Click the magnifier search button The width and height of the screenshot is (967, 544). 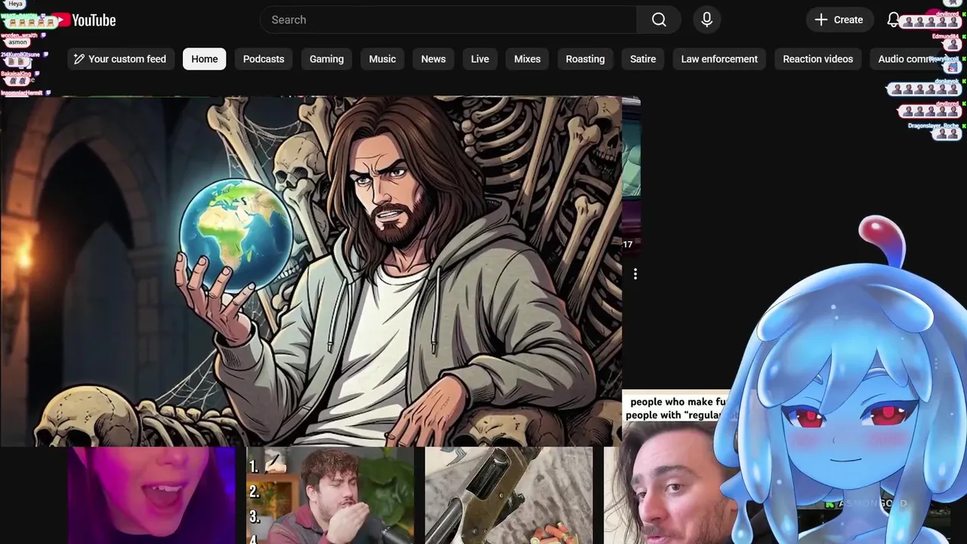tap(659, 20)
